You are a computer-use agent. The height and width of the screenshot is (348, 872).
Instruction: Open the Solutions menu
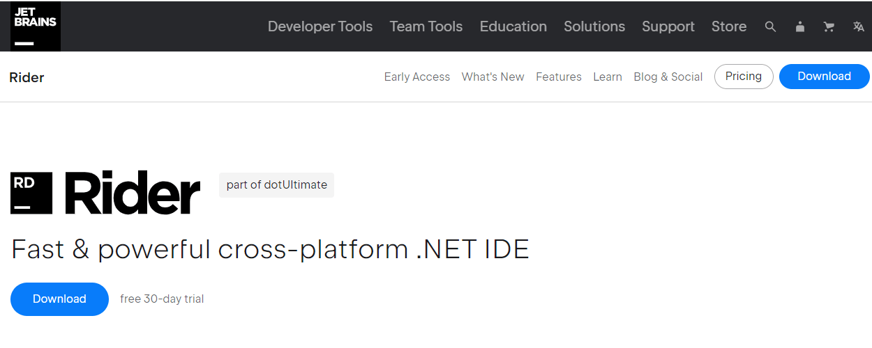[594, 26]
